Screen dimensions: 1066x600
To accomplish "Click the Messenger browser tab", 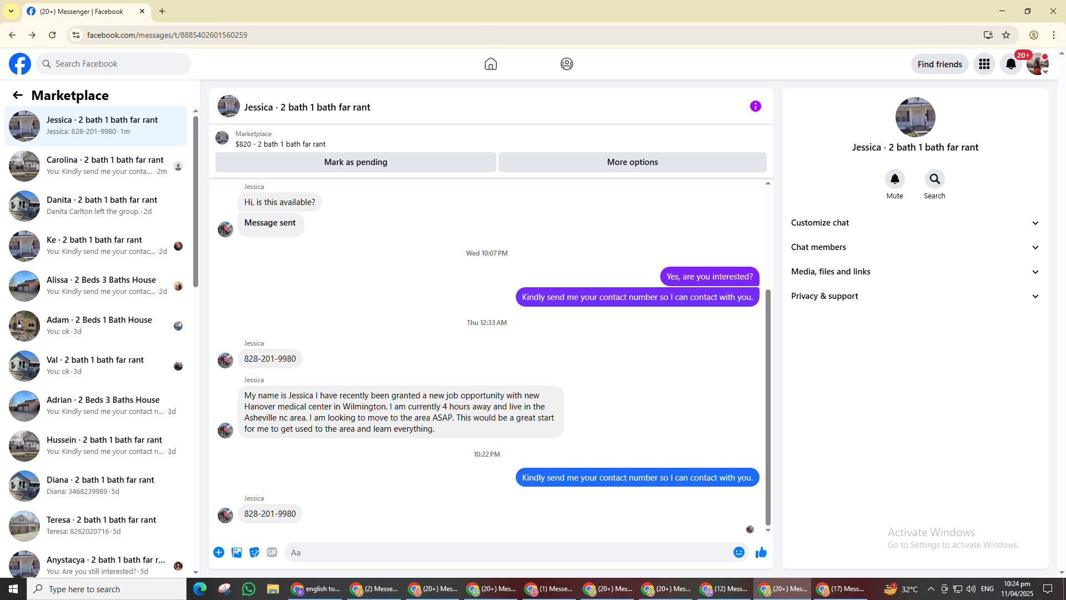I will (86, 11).
